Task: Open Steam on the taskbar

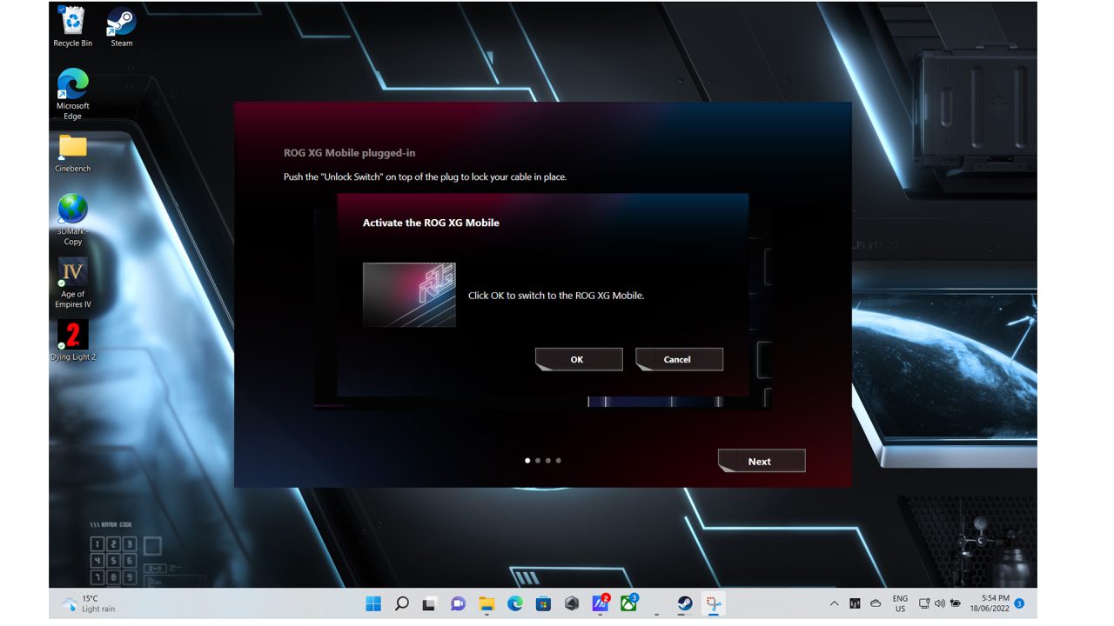Action: 685,603
